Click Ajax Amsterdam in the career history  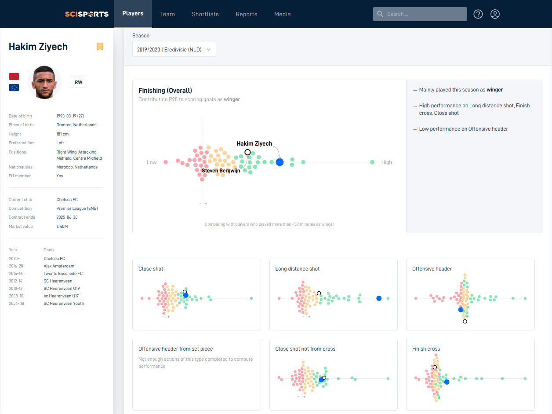tap(59, 266)
